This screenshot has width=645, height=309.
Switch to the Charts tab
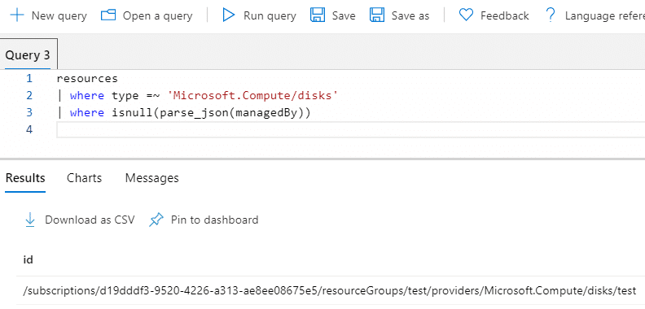click(x=85, y=178)
